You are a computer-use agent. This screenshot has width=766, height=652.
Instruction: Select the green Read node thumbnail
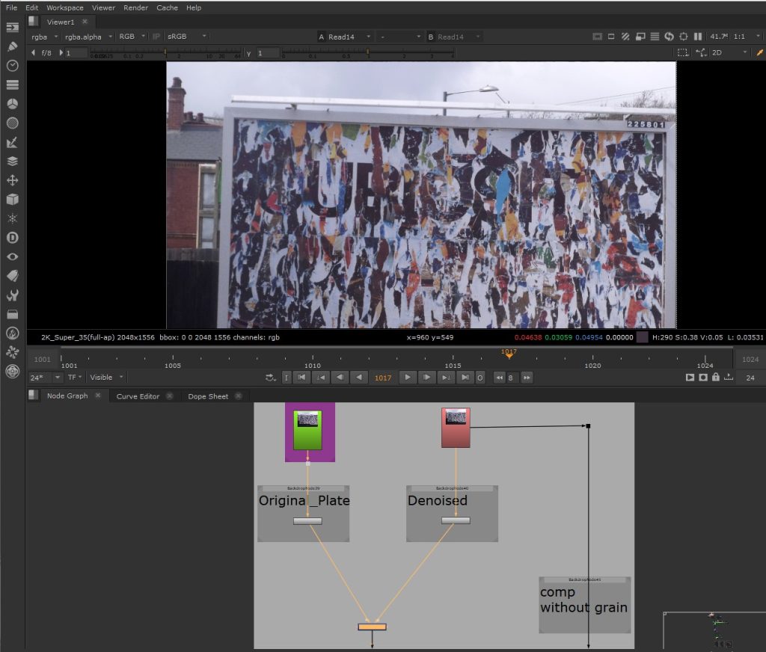pos(307,430)
